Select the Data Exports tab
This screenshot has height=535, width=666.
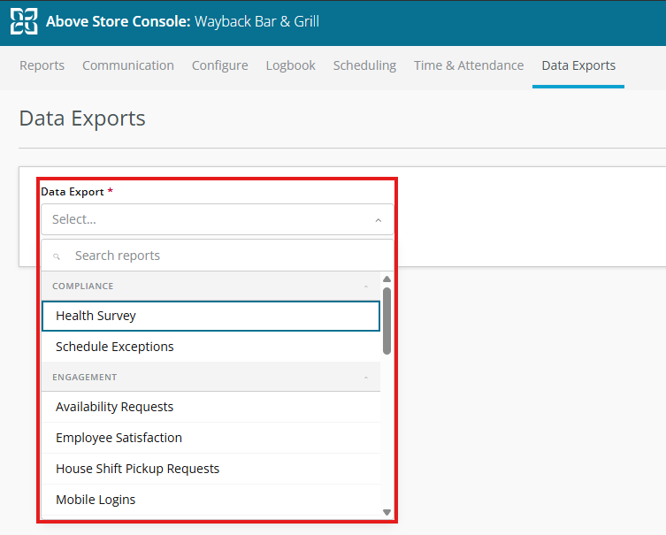578,65
